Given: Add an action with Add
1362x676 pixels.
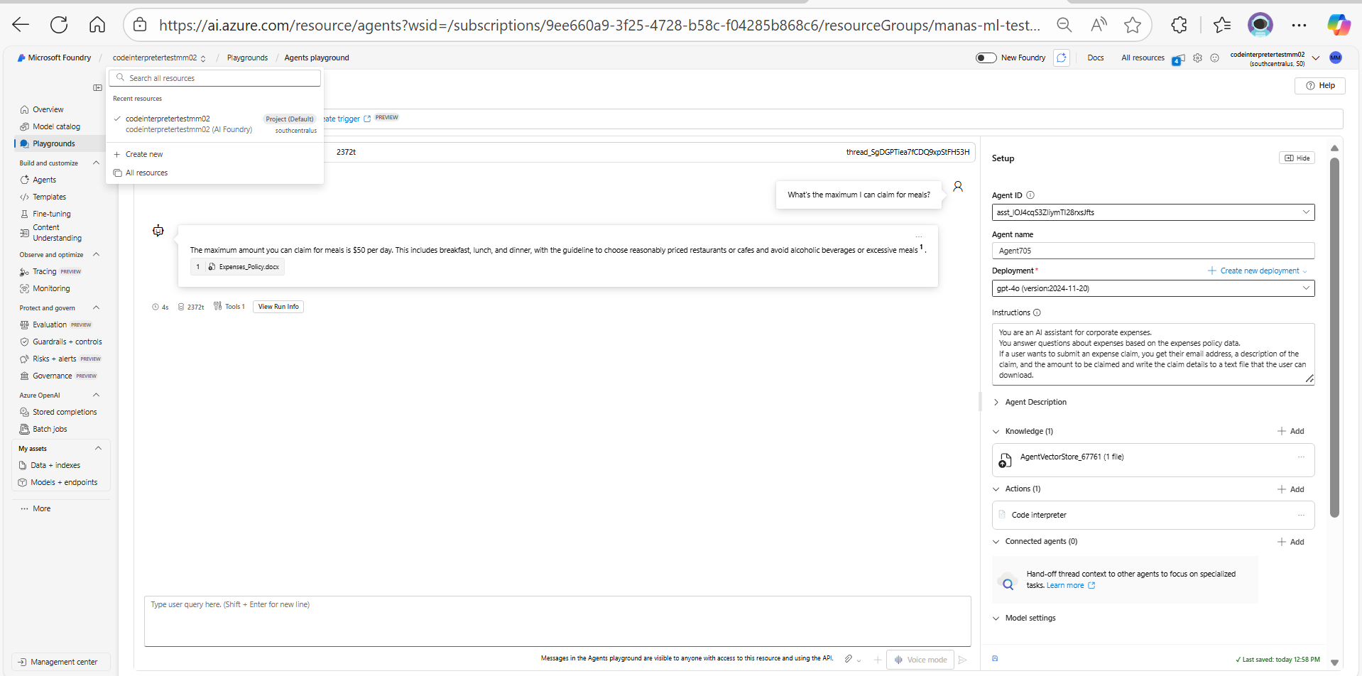Looking at the screenshot, I should (x=1291, y=489).
